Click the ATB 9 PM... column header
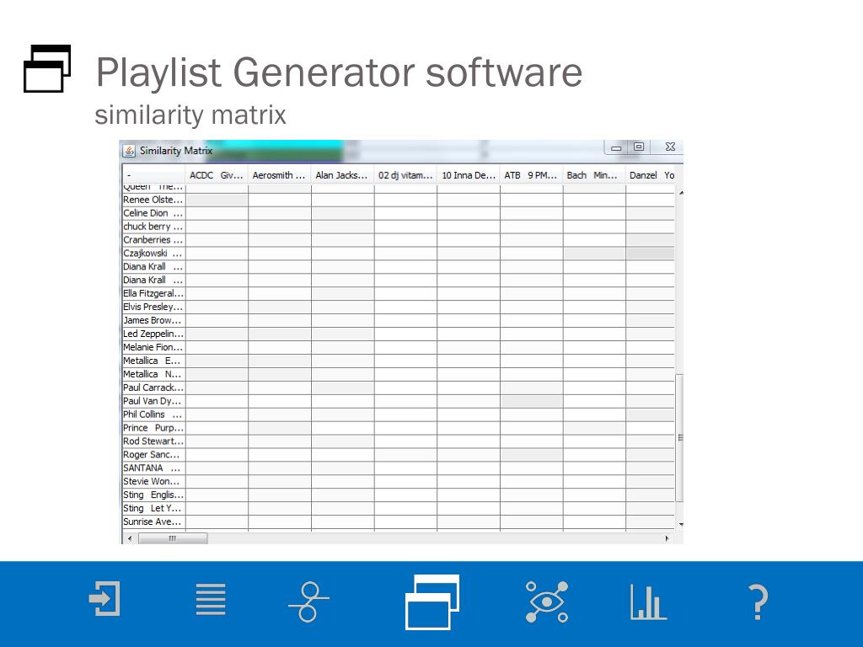 [x=531, y=175]
